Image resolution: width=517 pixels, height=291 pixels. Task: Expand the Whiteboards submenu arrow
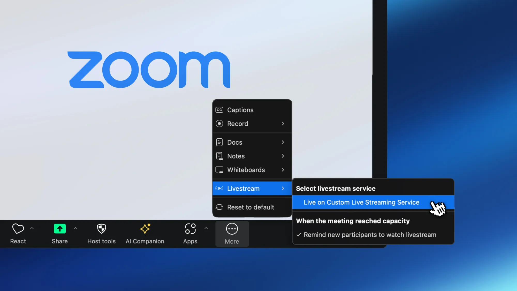point(283,170)
